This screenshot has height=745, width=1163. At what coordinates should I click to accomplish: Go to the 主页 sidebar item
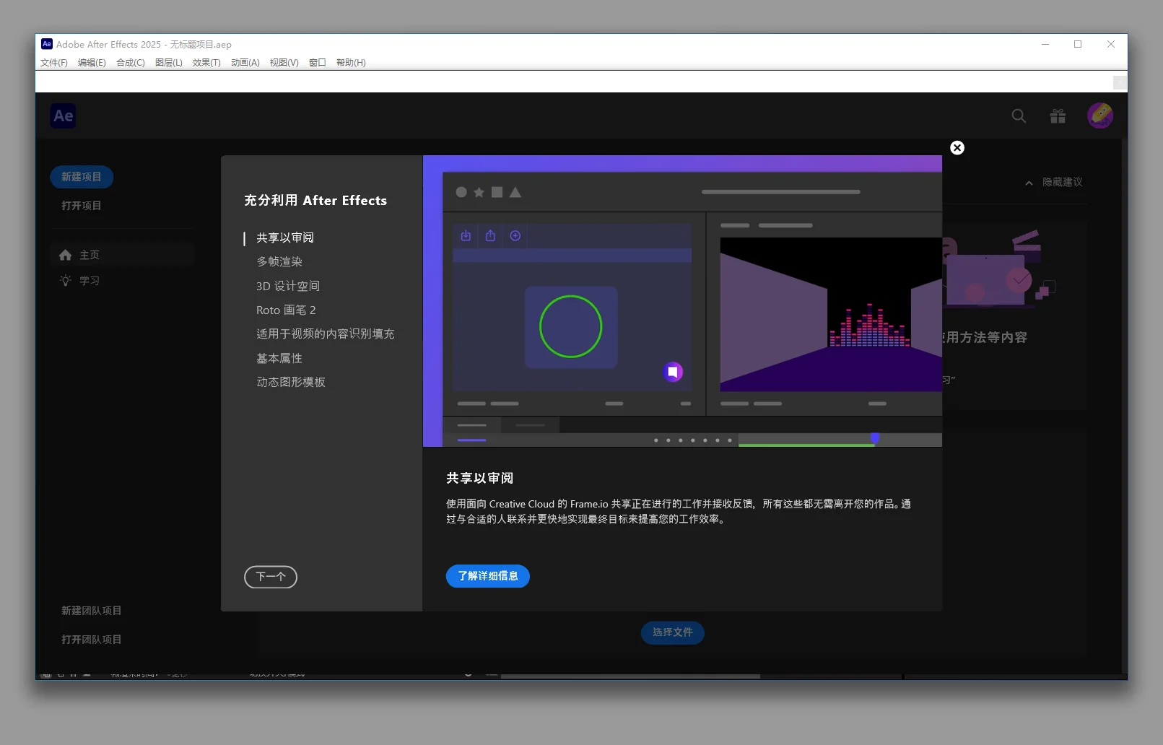point(123,255)
